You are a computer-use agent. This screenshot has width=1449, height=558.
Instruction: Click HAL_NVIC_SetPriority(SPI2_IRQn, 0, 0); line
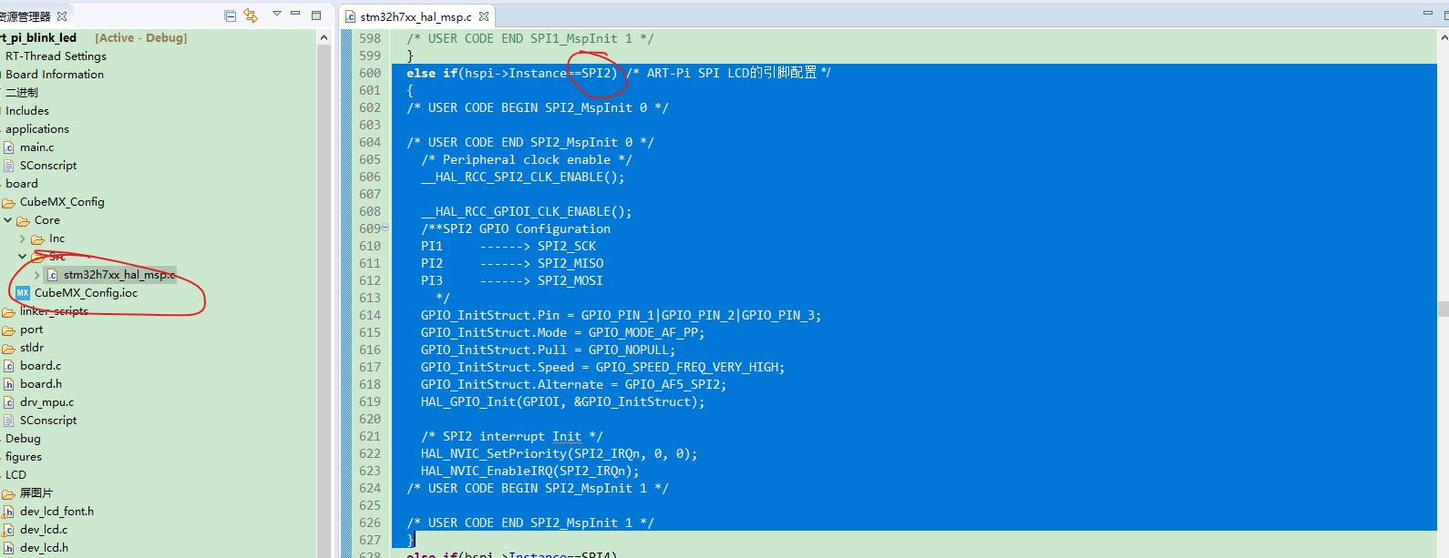coord(560,453)
